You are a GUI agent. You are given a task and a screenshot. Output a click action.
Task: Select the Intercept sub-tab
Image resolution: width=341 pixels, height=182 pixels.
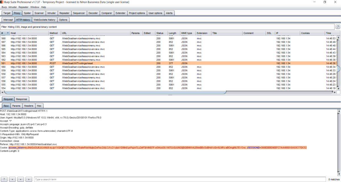[x=8, y=20]
